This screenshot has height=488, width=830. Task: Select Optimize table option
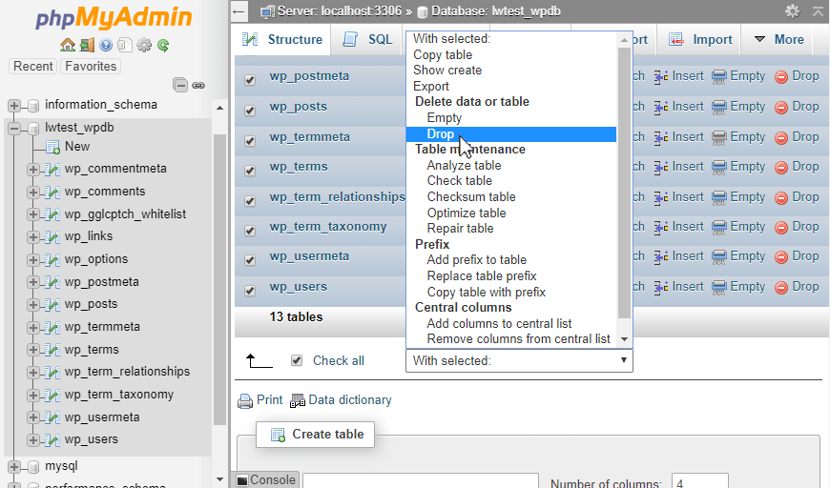(511, 213)
